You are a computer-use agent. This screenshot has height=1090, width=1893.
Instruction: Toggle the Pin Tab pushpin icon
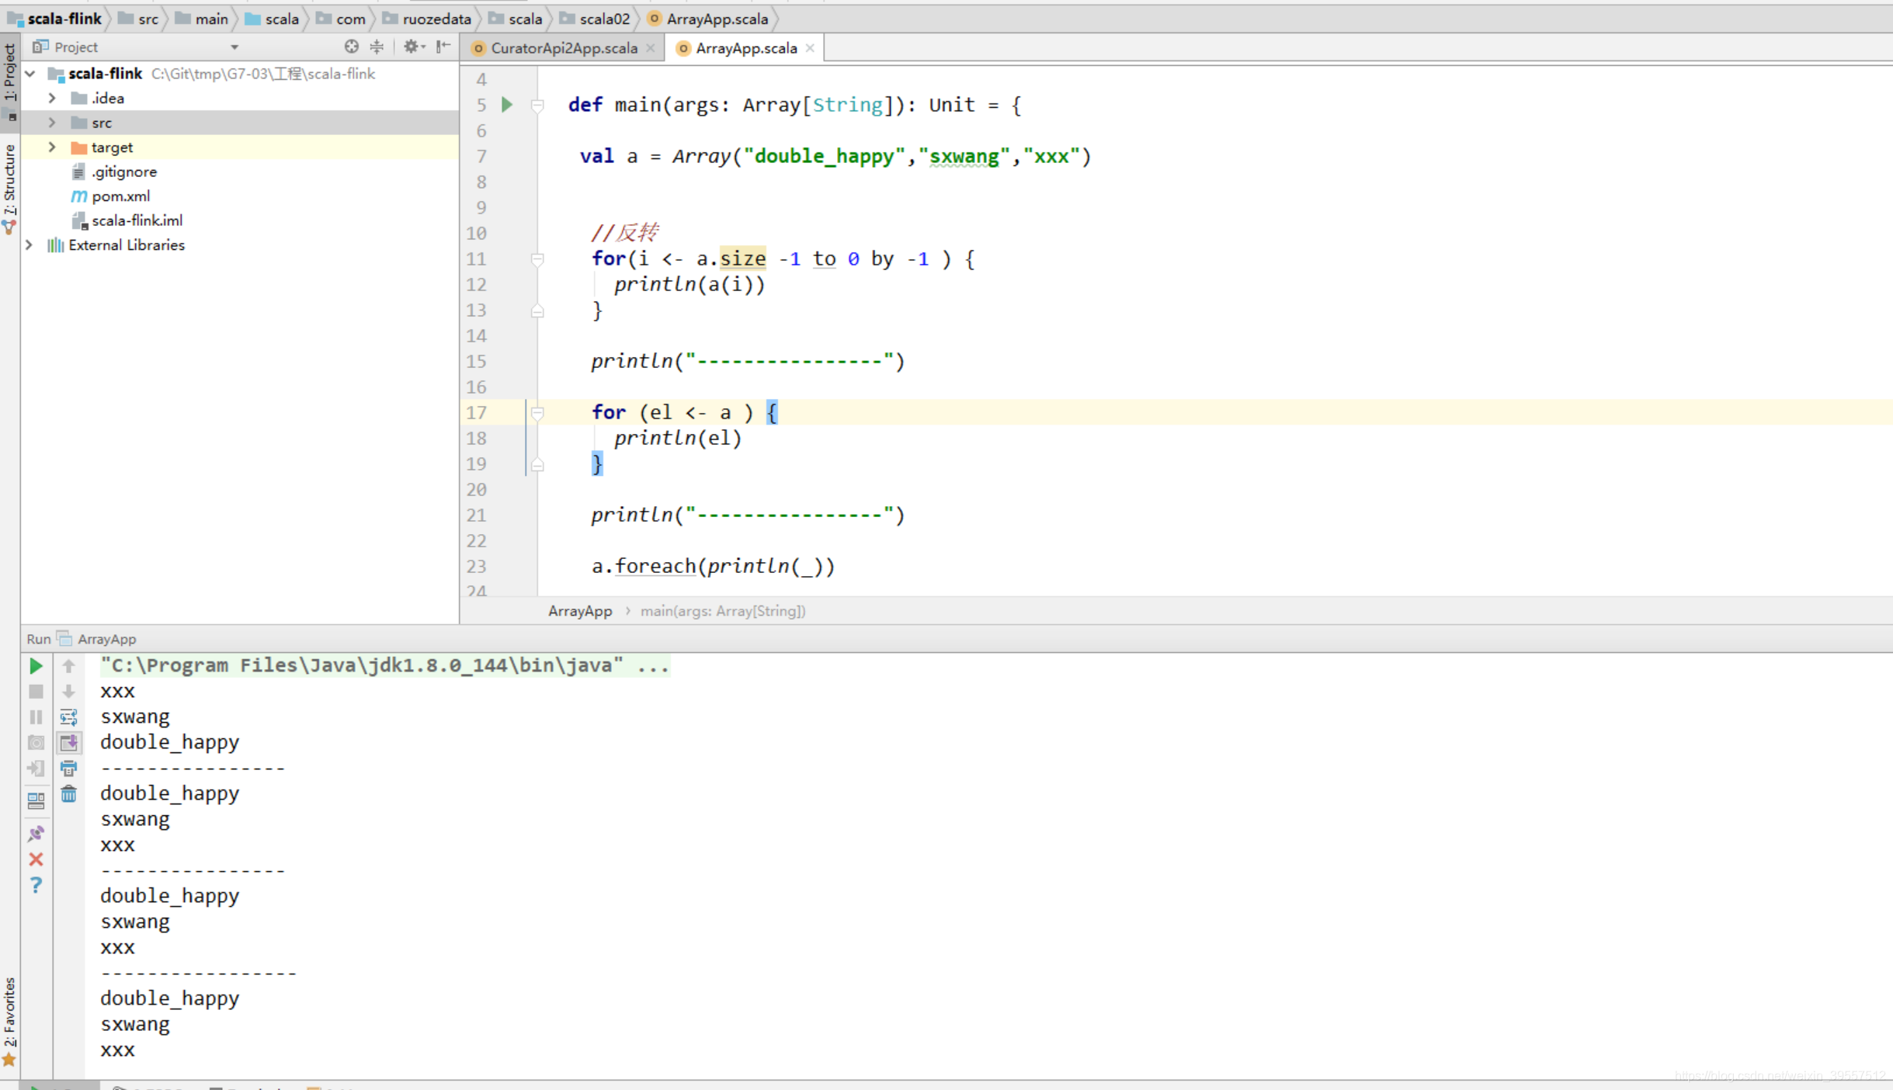36,834
